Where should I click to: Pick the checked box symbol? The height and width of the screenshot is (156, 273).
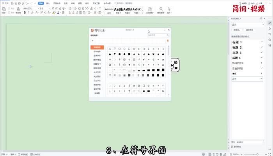(134, 59)
